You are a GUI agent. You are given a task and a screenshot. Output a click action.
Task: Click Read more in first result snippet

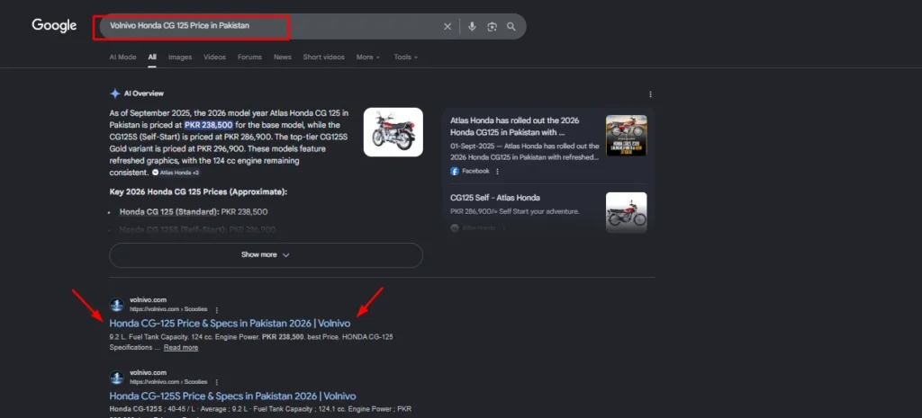[181, 348]
